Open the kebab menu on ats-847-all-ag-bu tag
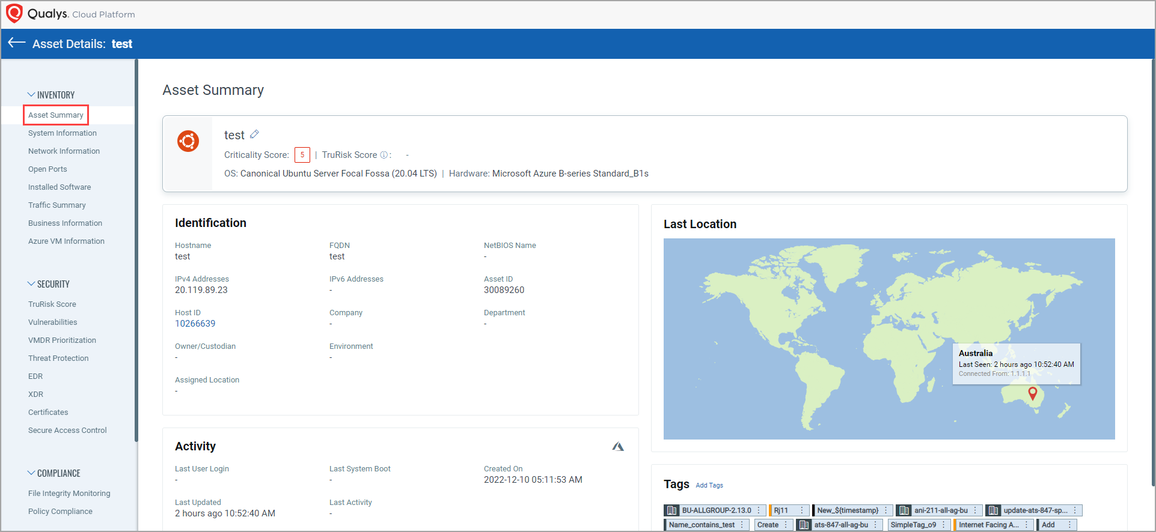 coord(876,525)
